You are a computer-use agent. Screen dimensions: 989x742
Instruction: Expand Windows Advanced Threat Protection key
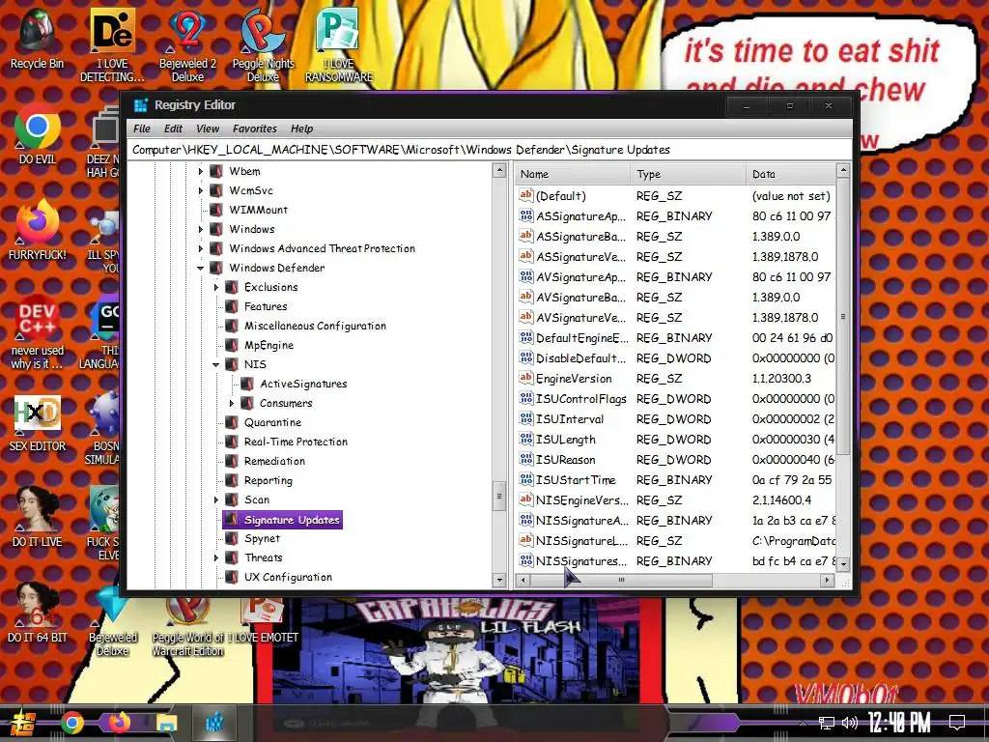pyautogui.click(x=201, y=248)
